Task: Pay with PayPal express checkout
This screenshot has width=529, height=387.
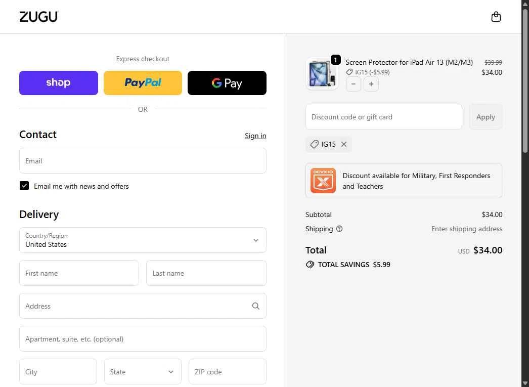Action: pos(143,83)
